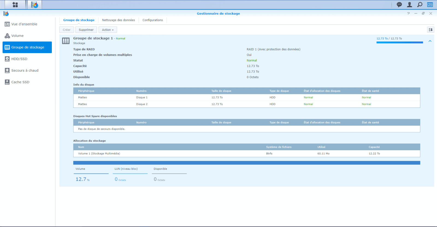Switch to Nettoyage des données tab
The height and width of the screenshot is (227, 437).
[x=118, y=20]
